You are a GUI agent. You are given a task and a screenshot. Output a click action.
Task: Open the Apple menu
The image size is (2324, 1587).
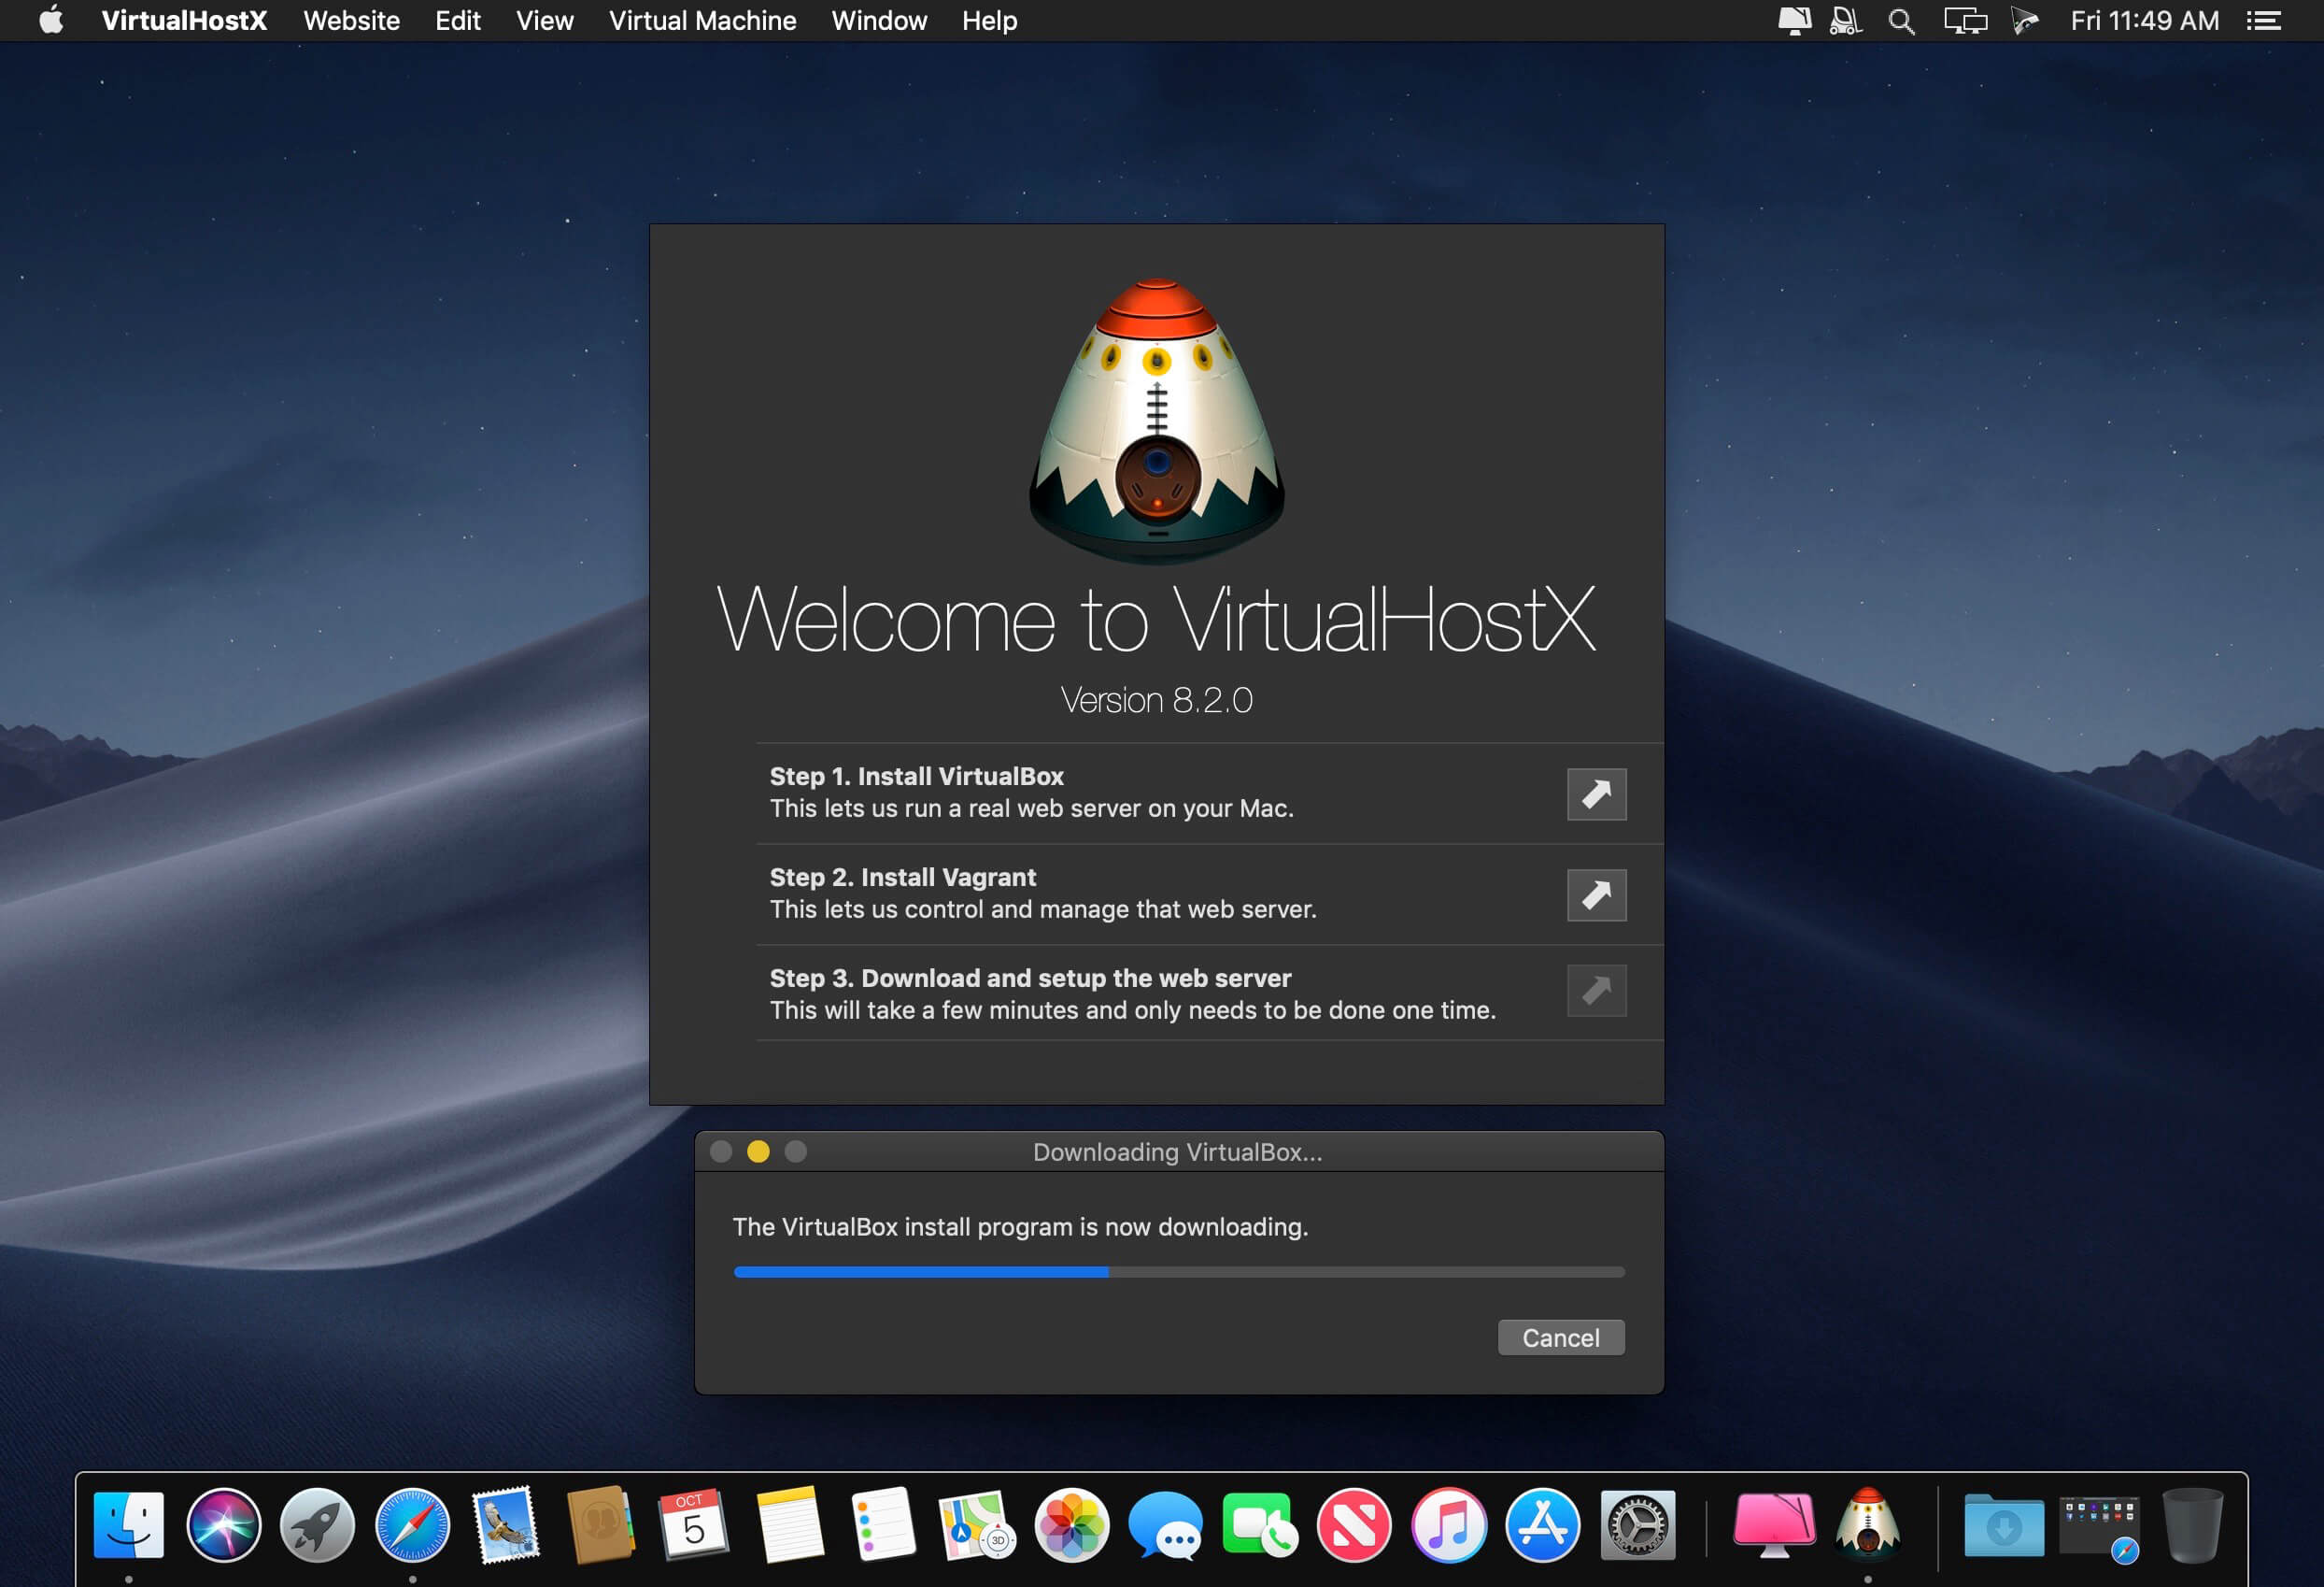[51, 20]
